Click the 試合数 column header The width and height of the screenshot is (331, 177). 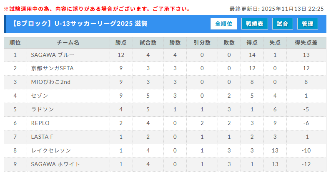tap(148, 43)
